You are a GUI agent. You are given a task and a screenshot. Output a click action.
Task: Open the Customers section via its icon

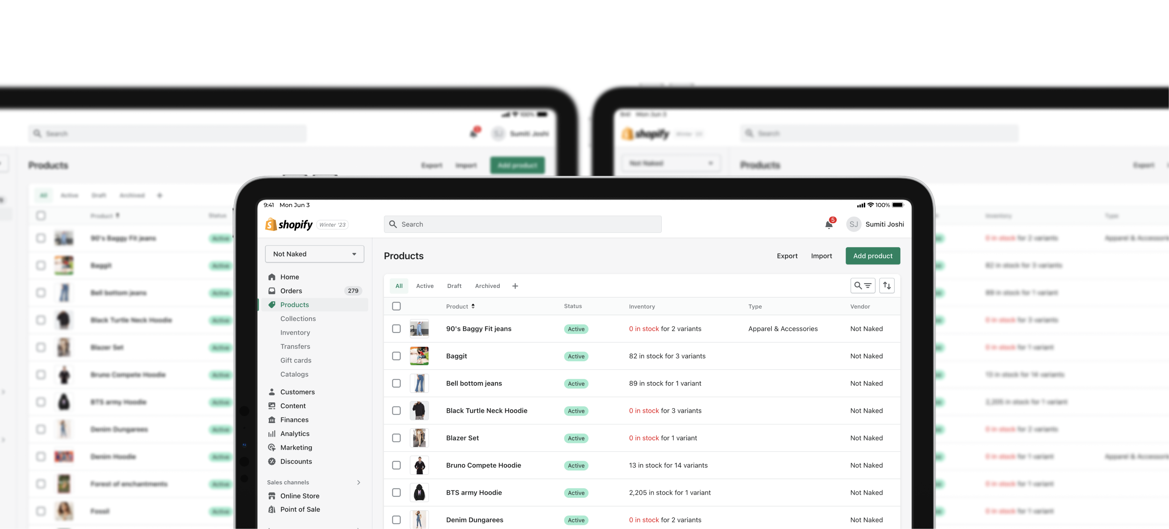point(271,392)
